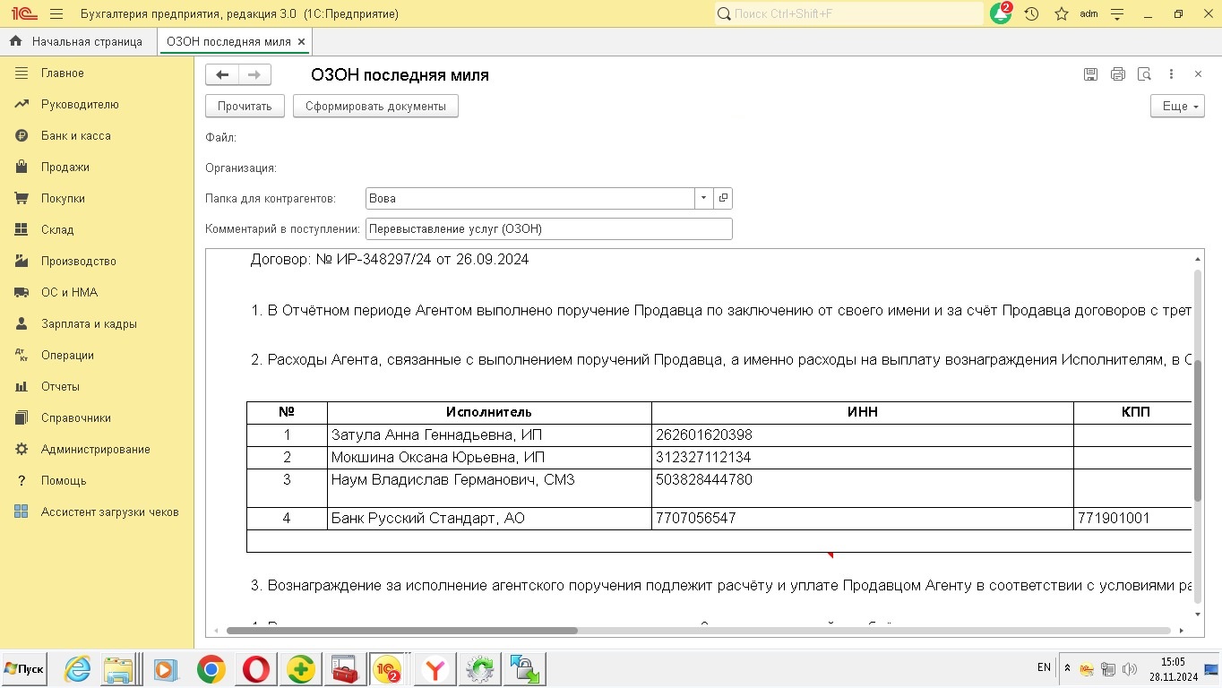The width and height of the screenshot is (1222, 688).
Task: Open the Производство section
Action: tap(97, 262)
